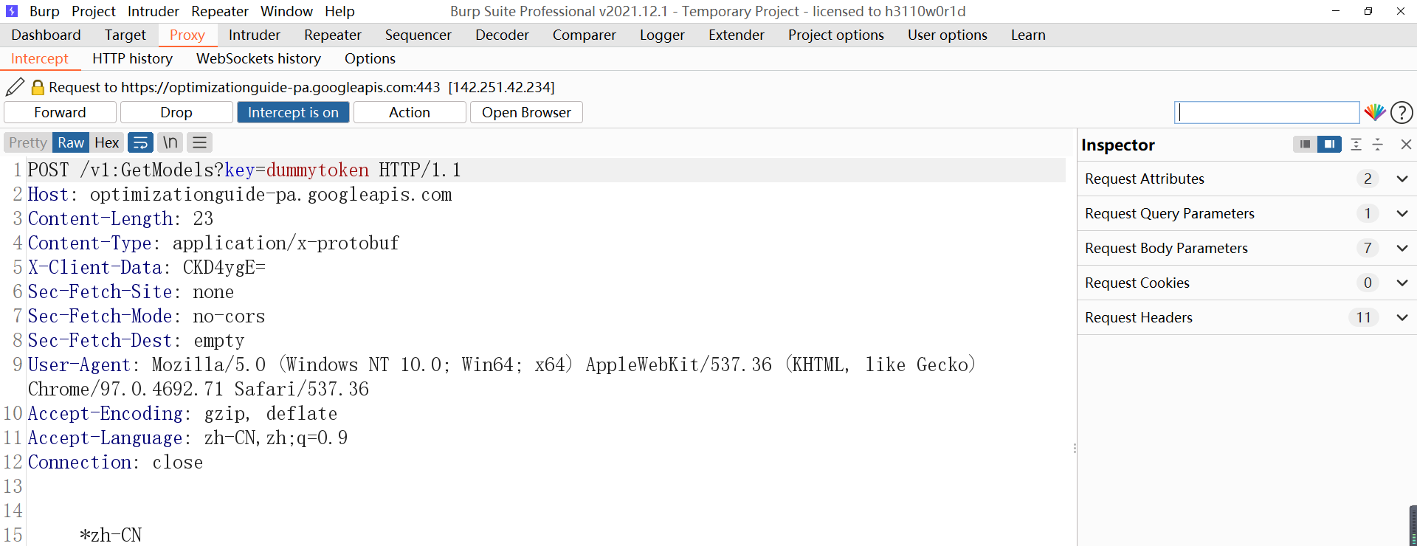Screen dimensions: 1417x546
Task: Click the 'dummytoken' key value
Action: tap(317, 170)
